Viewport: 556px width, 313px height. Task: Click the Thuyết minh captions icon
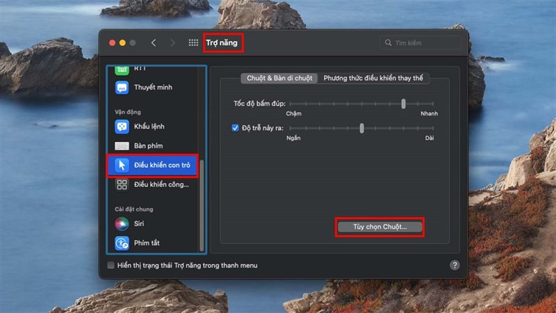122,88
